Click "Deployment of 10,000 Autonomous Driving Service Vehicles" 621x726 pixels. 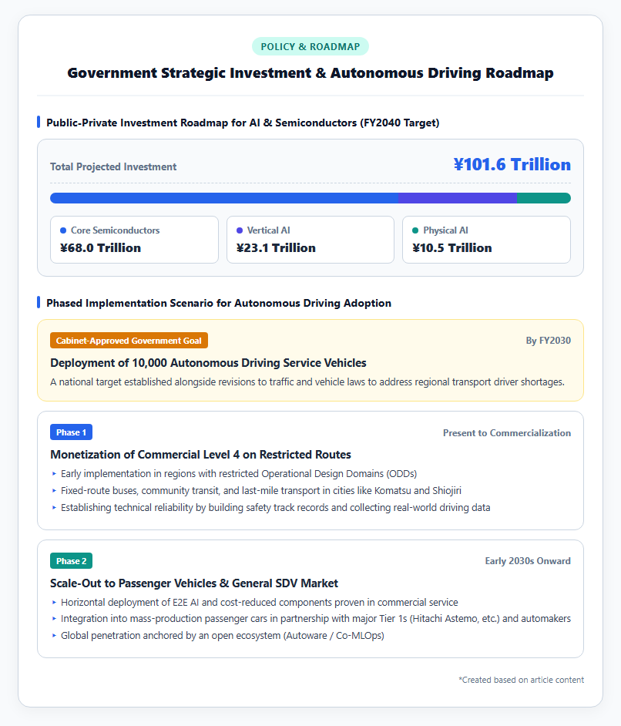[208, 363]
